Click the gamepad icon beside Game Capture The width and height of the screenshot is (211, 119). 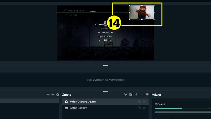click(x=67, y=108)
